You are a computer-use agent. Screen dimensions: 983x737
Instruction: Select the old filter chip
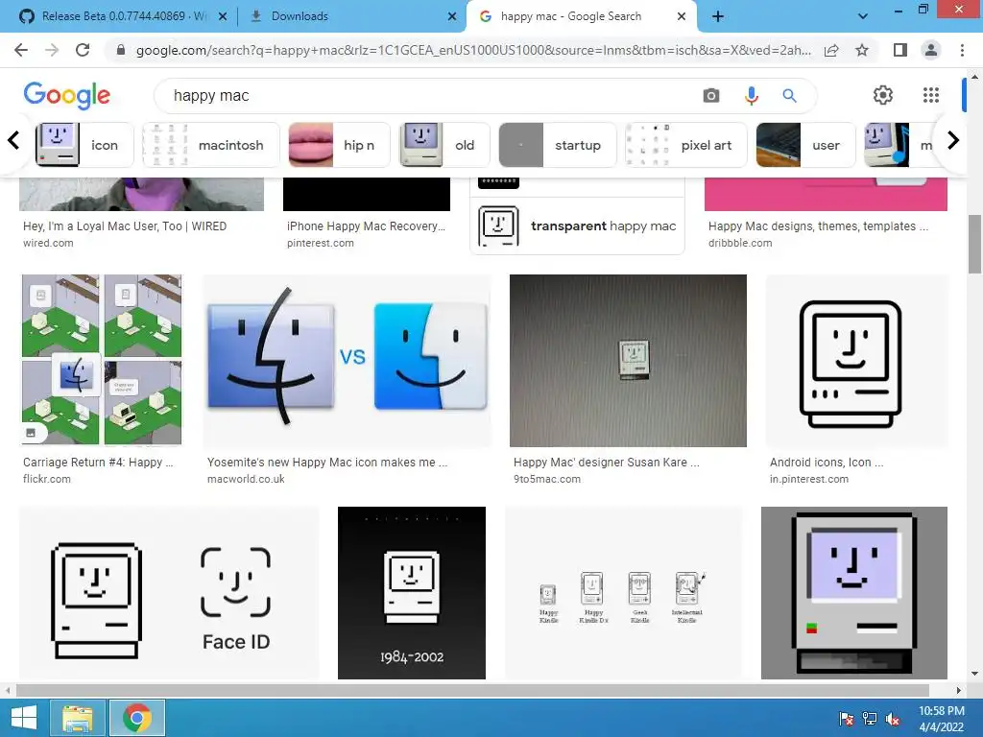[x=445, y=145]
